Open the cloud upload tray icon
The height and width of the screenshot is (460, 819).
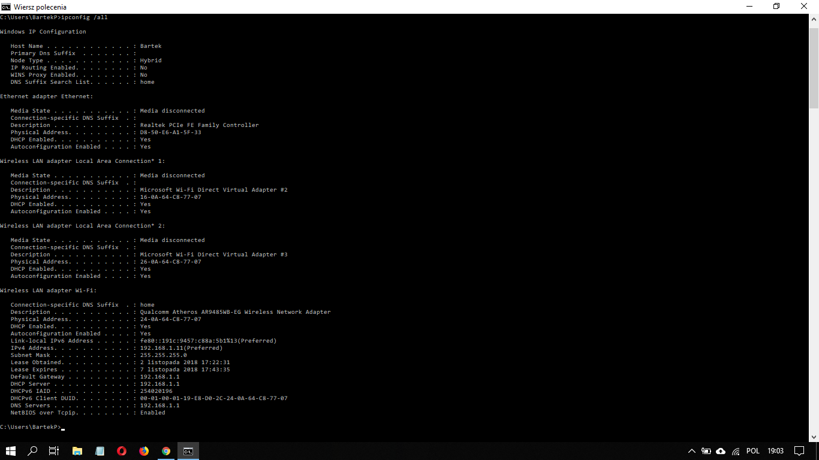(721, 451)
